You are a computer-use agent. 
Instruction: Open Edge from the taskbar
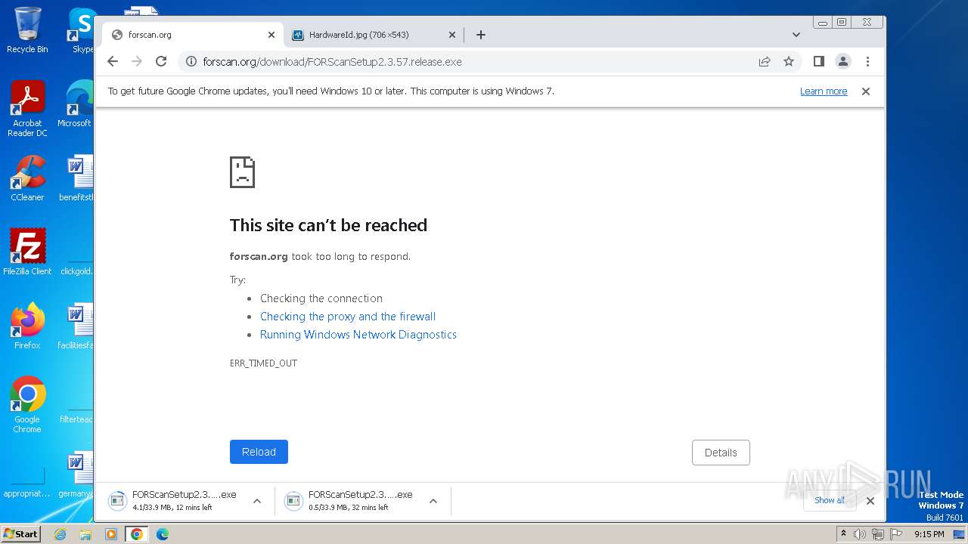[162, 534]
